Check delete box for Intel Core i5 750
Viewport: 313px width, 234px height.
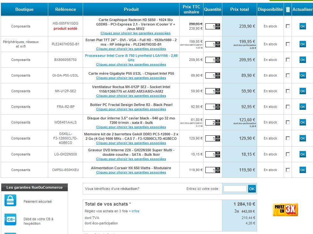[288, 60]
